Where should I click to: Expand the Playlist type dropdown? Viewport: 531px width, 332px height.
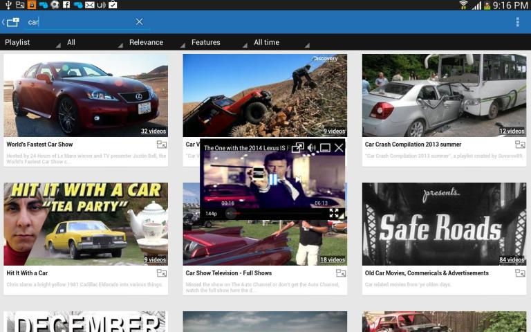(x=30, y=43)
